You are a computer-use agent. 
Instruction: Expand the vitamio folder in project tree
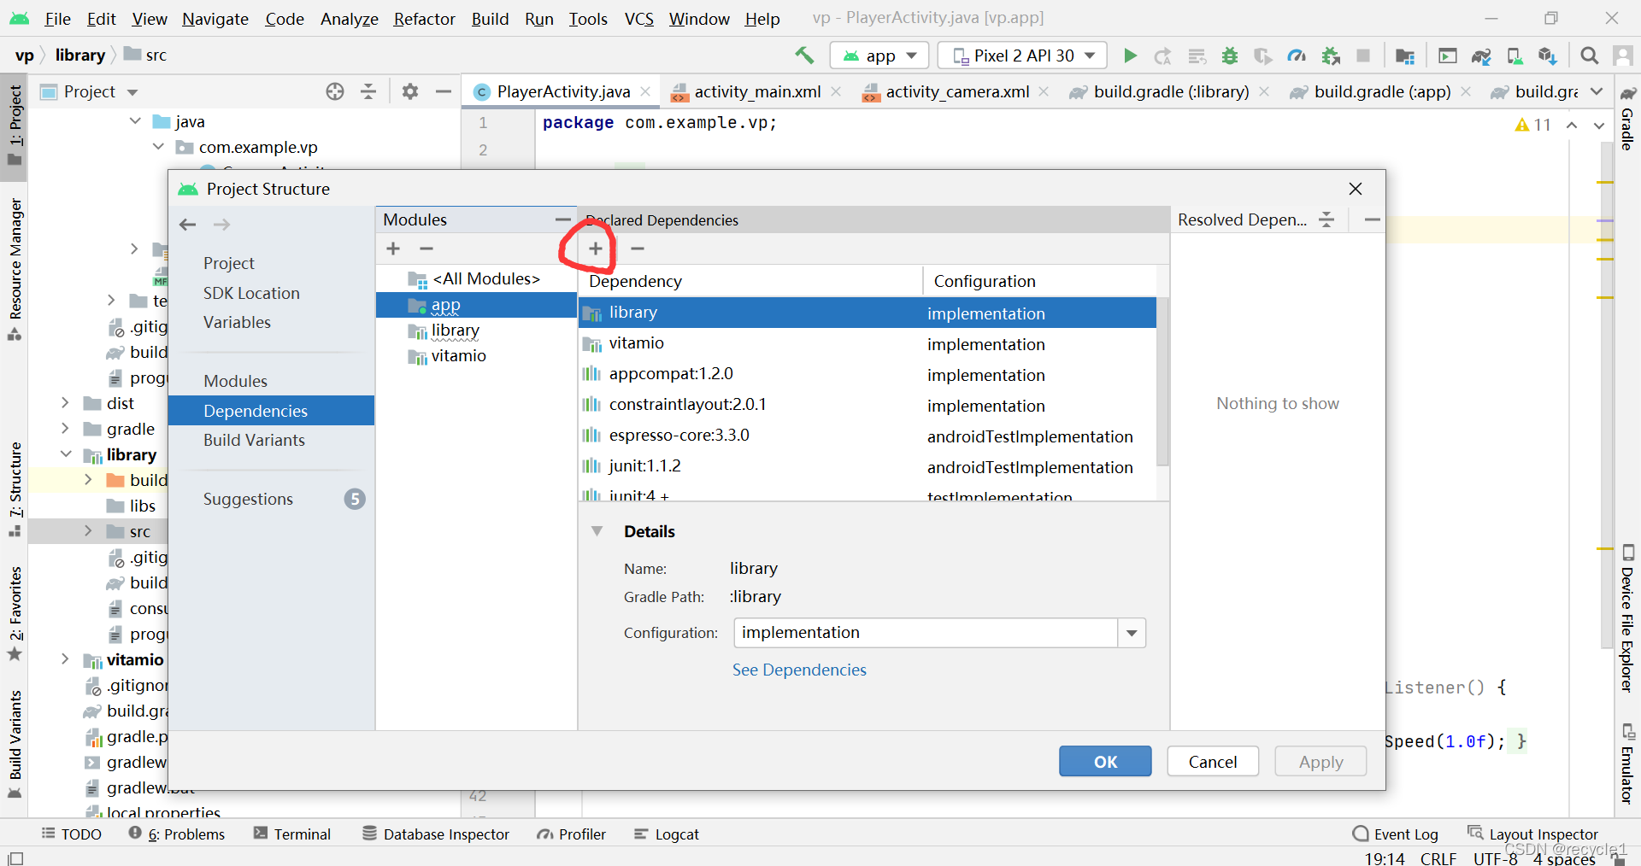click(x=66, y=658)
